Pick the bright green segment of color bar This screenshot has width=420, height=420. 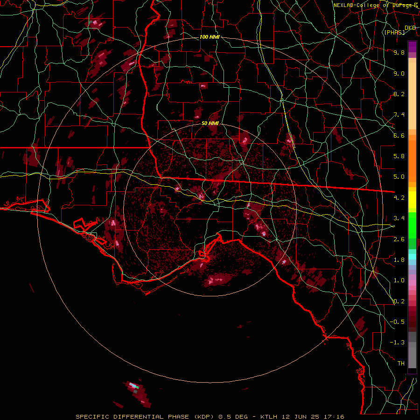coord(412,225)
